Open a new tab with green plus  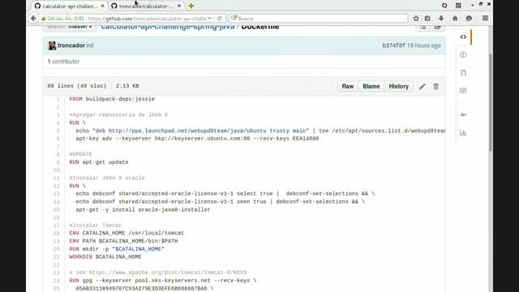pos(191,6)
